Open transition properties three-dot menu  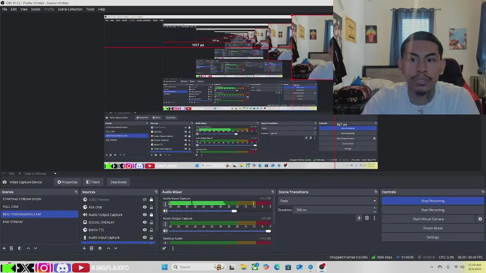[374, 218]
